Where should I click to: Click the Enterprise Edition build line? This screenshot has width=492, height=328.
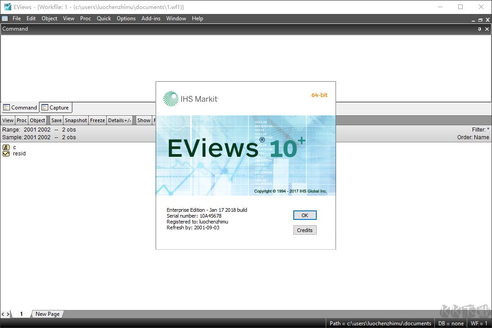[x=207, y=210]
